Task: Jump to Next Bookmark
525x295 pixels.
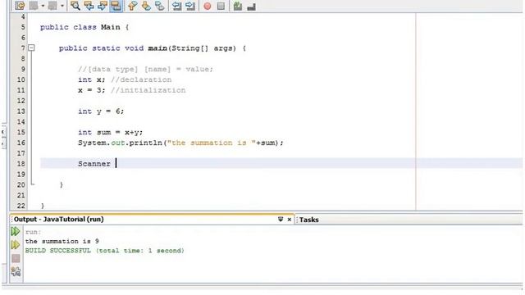Action: click(146, 6)
